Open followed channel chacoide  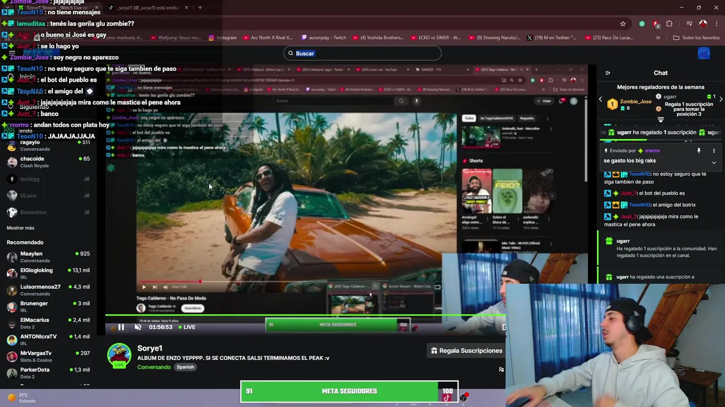[48, 162]
